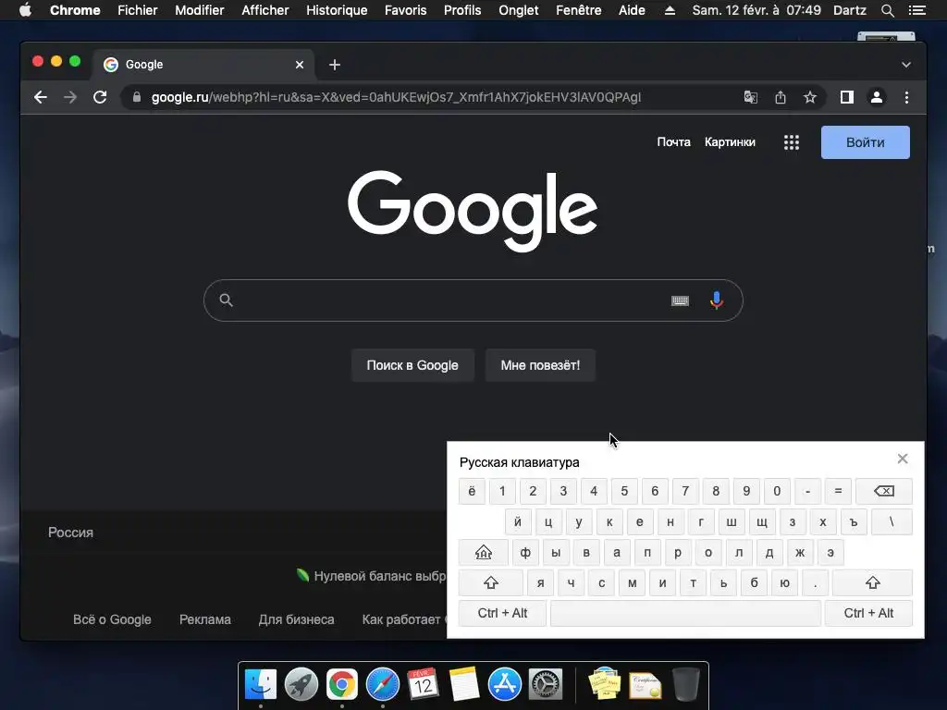Open the Почта link
Image resolution: width=947 pixels, height=710 pixels.
(673, 141)
